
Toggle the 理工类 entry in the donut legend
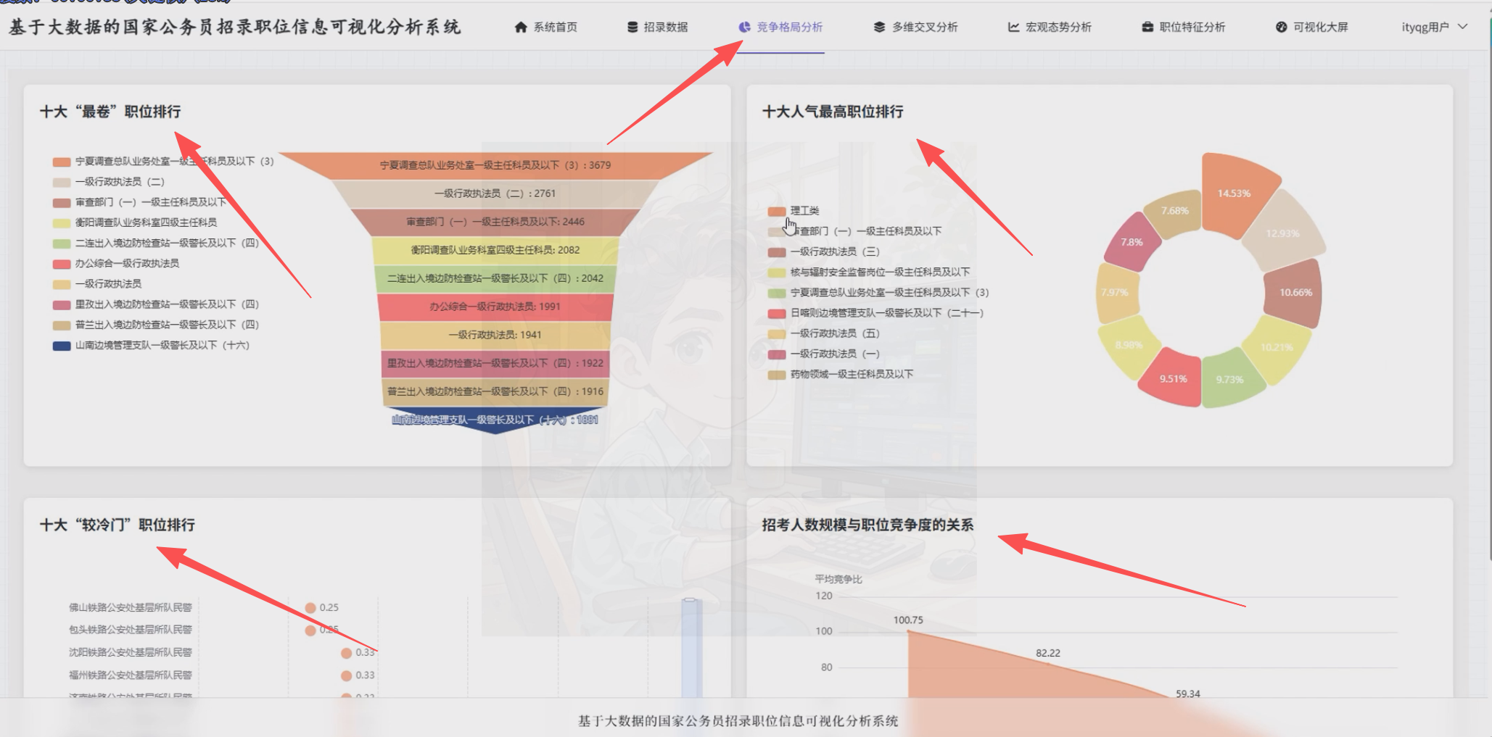(794, 211)
